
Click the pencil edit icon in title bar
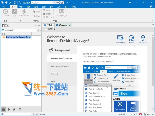click(11, 2)
